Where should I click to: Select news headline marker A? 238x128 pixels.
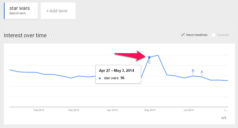point(202,72)
